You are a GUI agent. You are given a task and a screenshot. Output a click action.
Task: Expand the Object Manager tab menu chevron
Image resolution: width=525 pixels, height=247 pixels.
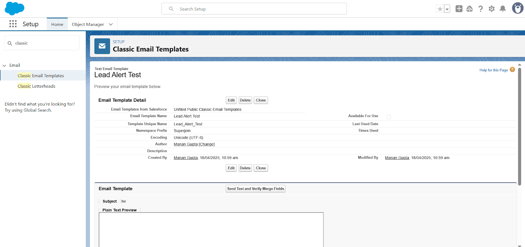pos(111,24)
